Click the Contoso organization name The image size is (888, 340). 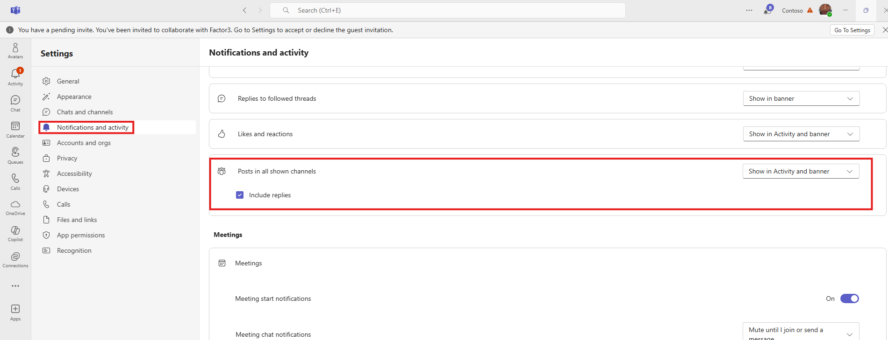[792, 10]
